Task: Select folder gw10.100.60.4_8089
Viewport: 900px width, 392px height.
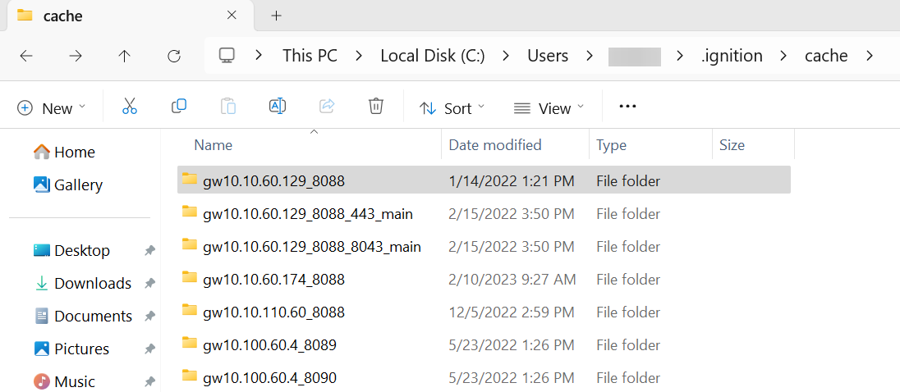Action: point(484,345)
